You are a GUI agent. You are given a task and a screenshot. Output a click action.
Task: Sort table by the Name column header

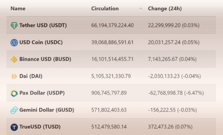coord(18,9)
